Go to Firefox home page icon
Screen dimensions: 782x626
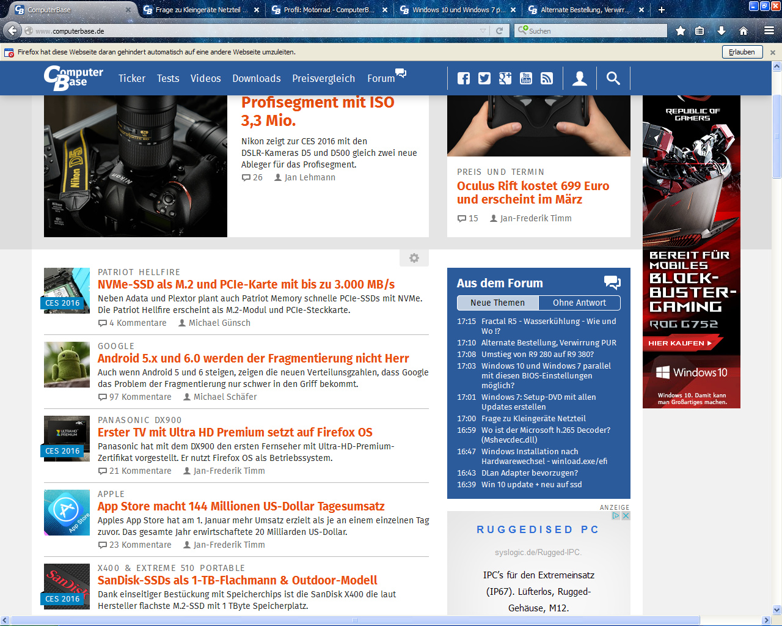[x=744, y=31]
